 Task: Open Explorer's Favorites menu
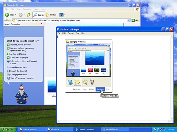click(27, 9)
